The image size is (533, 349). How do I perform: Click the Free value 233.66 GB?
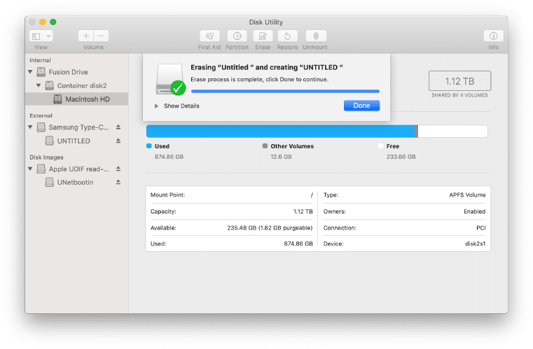tap(401, 157)
